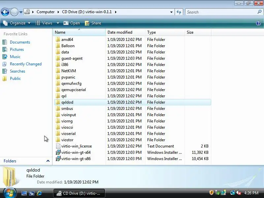
Task: Click Show Desktop quick launch icon
Action: [x=24, y=193]
